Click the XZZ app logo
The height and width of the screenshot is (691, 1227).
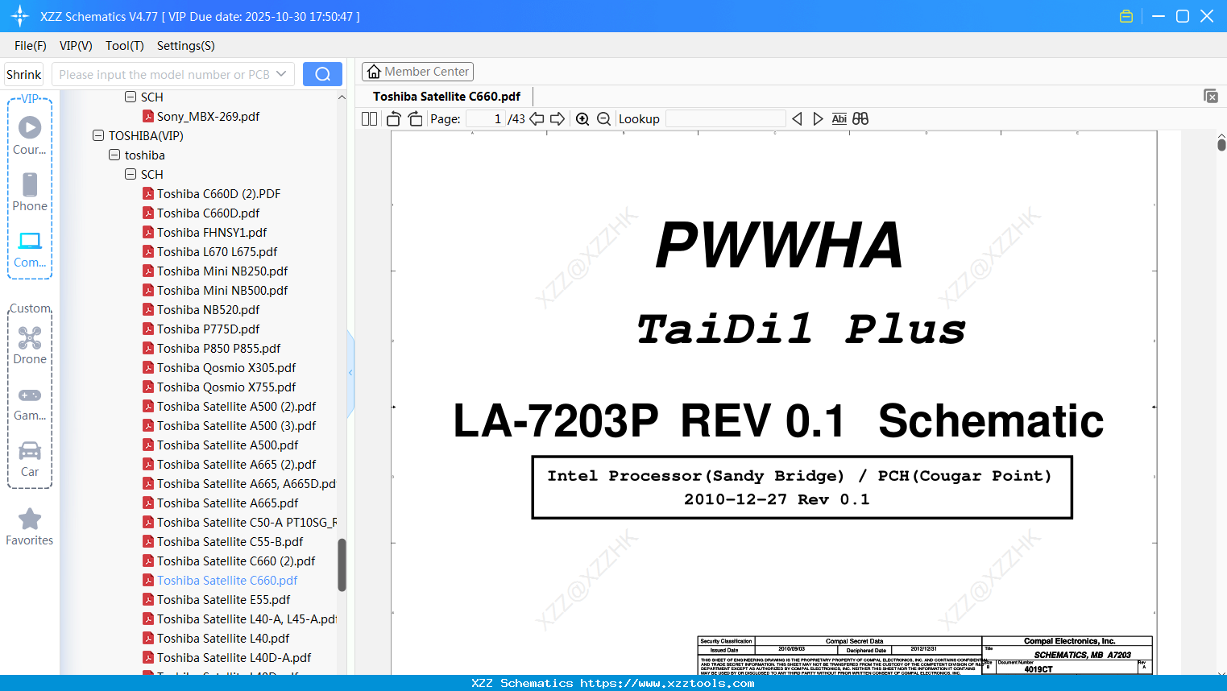pos(20,16)
